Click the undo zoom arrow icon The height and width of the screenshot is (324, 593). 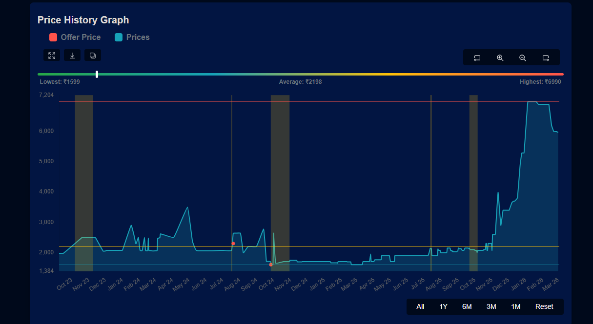point(477,57)
